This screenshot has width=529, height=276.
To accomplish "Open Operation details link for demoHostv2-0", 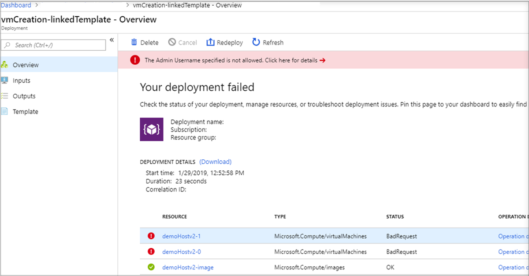I will pos(513,252).
